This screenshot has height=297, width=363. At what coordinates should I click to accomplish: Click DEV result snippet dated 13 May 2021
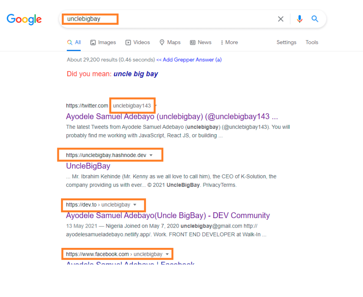pyautogui.click(x=166, y=230)
